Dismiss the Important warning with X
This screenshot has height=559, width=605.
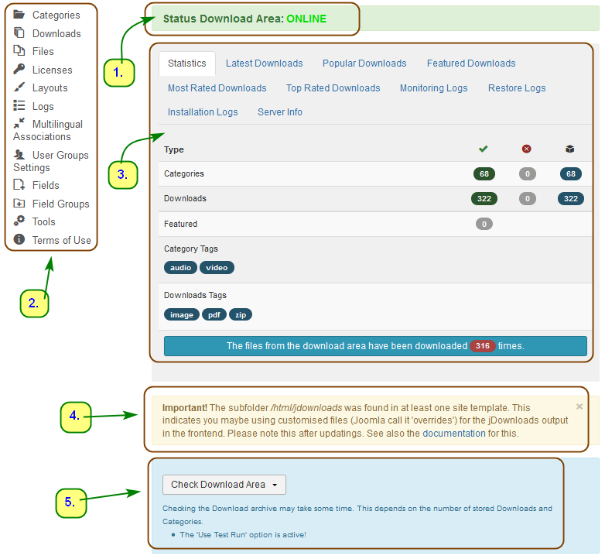tap(579, 406)
